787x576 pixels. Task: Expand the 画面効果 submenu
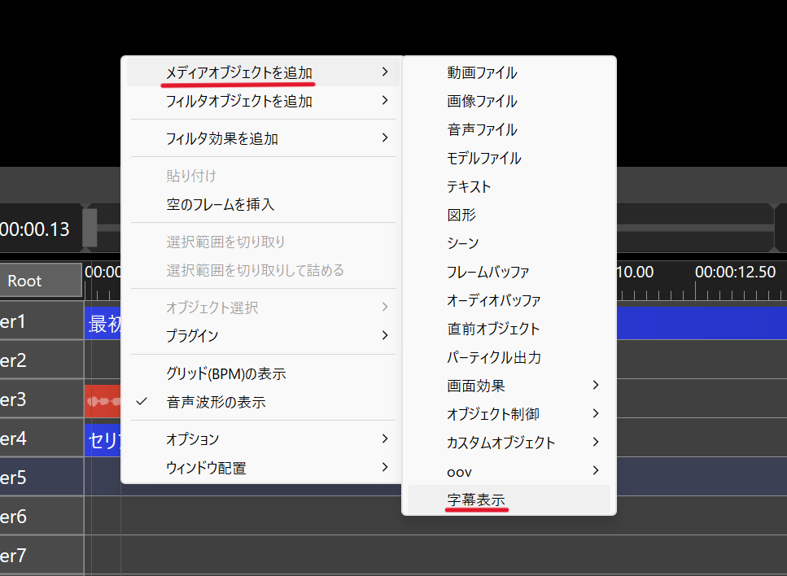pyautogui.click(x=596, y=386)
